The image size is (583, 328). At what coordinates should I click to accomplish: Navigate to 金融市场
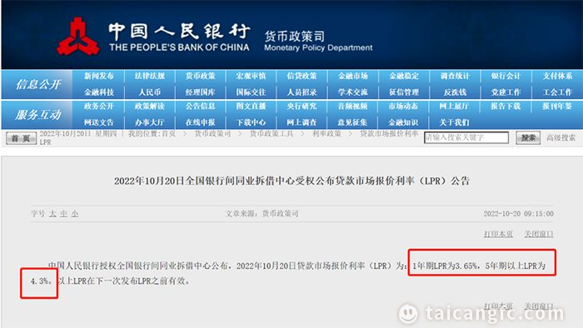[x=353, y=76]
